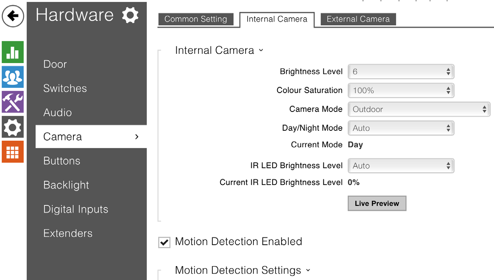Image resolution: width=494 pixels, height=280 pixels.
Task: Click the arrow next to Camera menu item
Action: click(137, 137)
